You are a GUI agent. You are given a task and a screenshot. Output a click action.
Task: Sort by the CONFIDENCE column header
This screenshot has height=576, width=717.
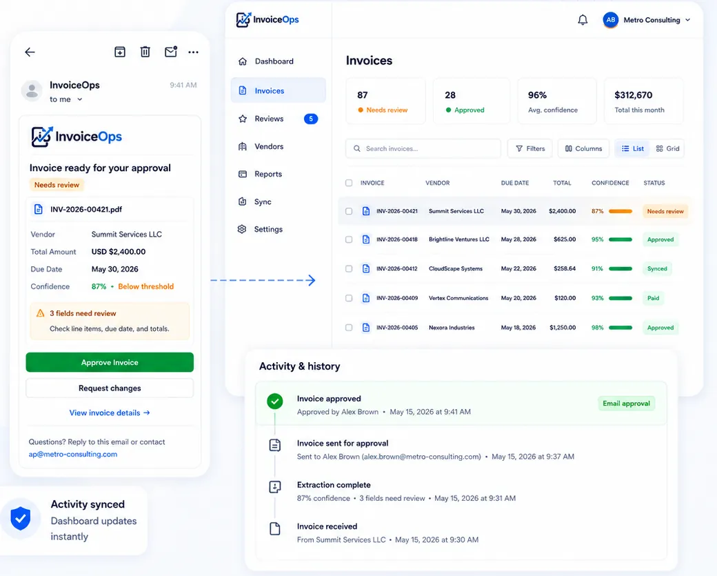pyautogui.click(x=610, y=183)
